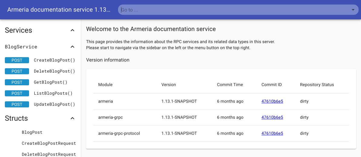The image size is (361, 157).
Task: Select the DeleteBlogPost() method
Action: (54, 71)
